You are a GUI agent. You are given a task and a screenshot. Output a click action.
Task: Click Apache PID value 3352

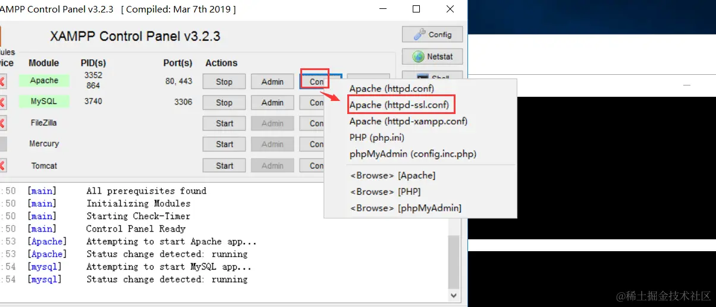tap(93, 75)
